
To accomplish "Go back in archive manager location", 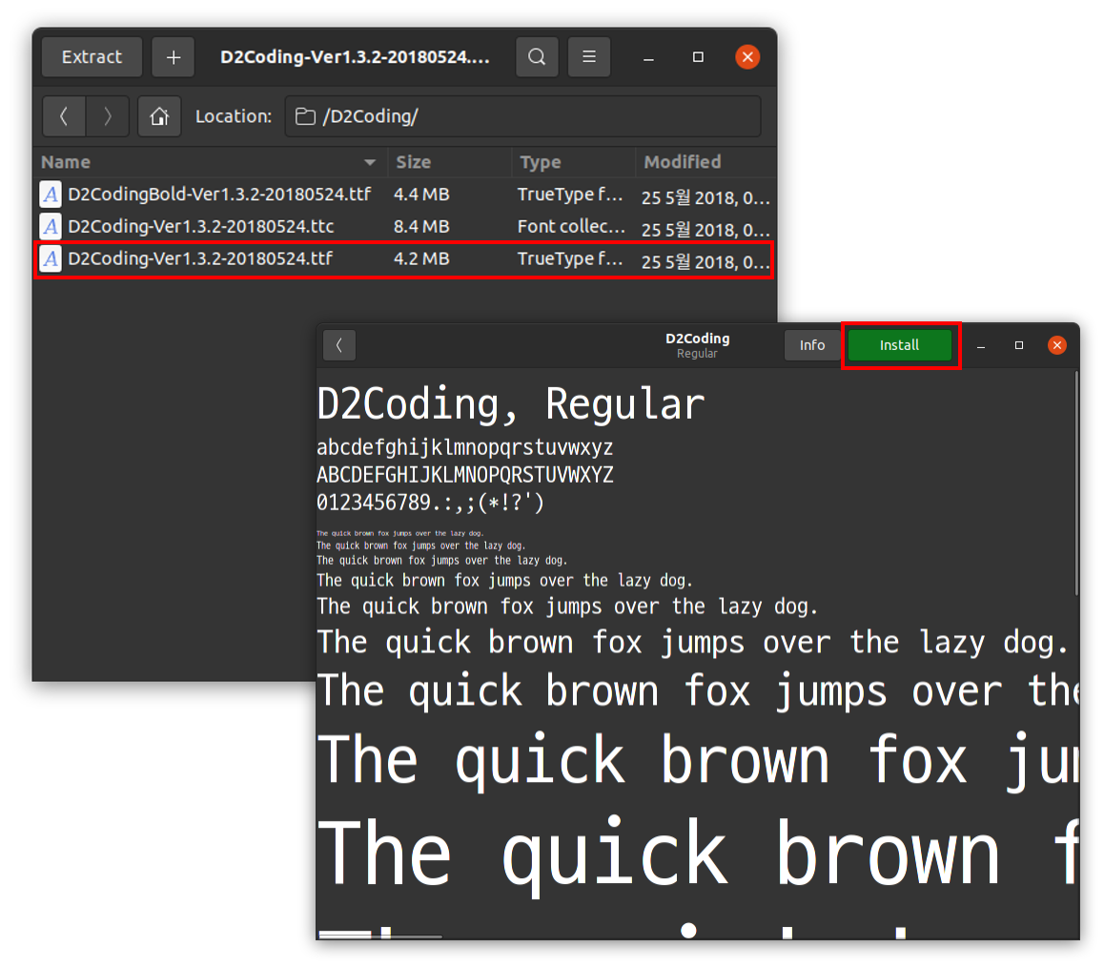I will click(64, 116).
